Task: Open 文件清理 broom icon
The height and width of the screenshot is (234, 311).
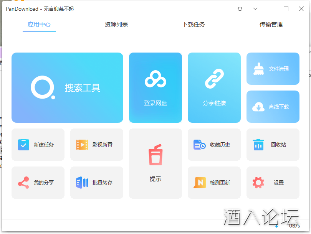Action: [x=259, y=69]
